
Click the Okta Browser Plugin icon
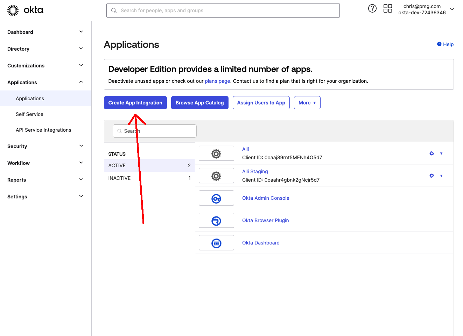[216, 221]
